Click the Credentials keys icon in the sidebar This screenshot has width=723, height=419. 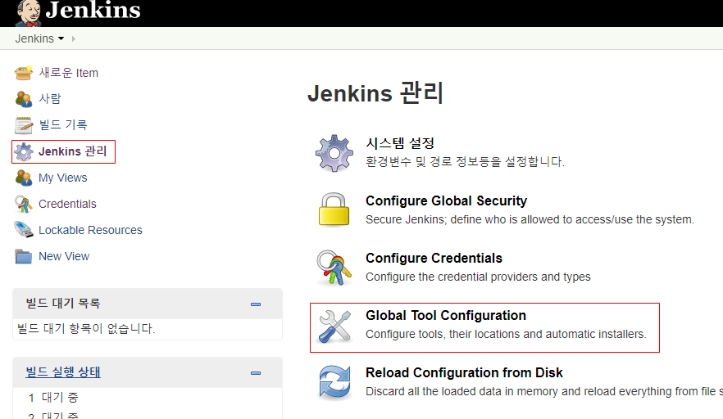(24, 204)
